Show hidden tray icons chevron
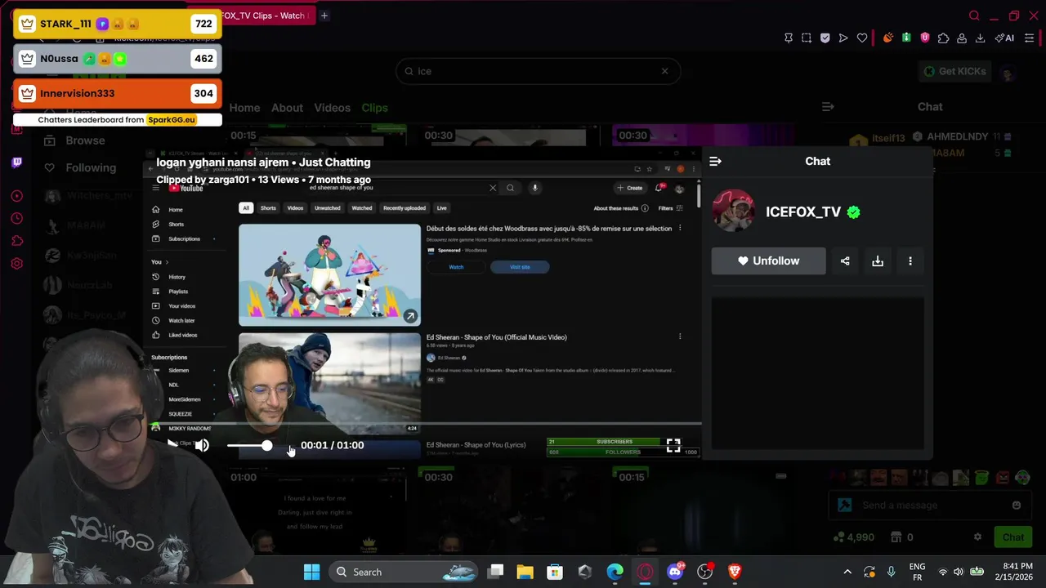This screenshot has height=588, width=1046. click(847, 572)
